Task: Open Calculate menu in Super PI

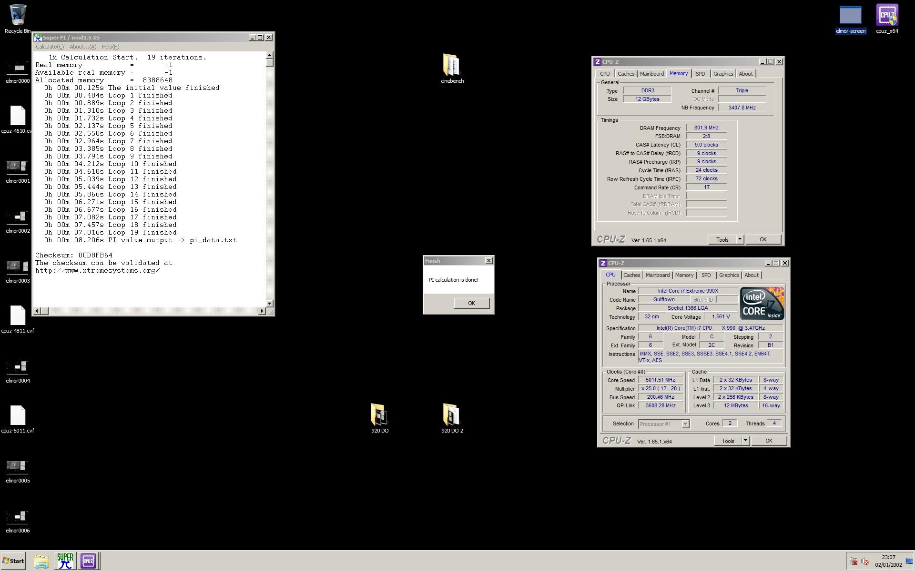Action: (x=50, y=47)
